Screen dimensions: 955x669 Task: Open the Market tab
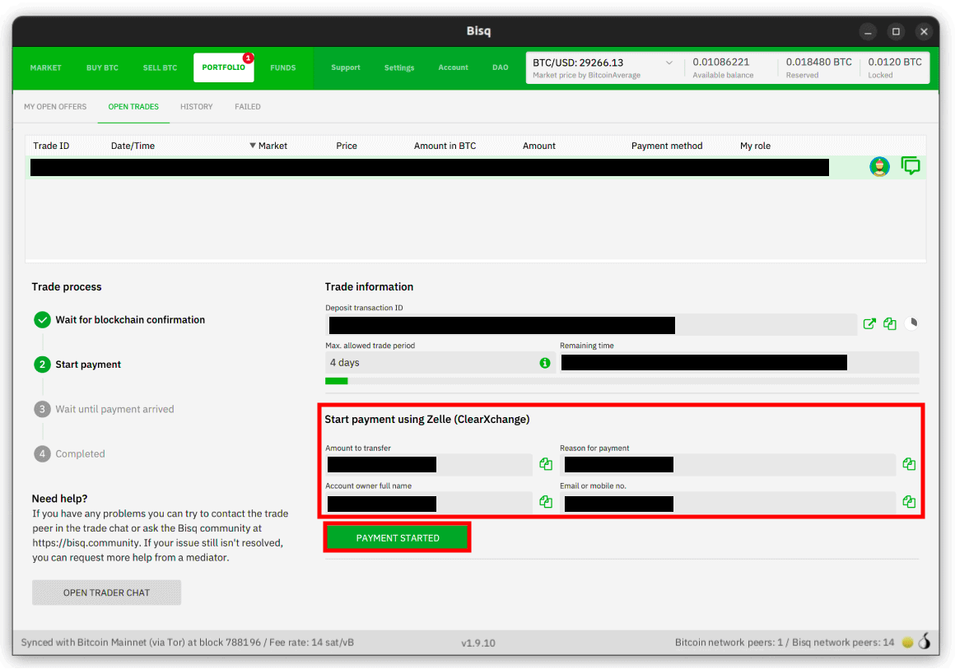click(x=45, y=67)
